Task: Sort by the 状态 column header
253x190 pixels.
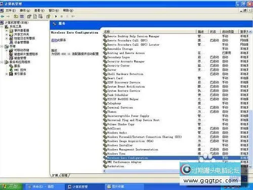Action: click(x=214, y=32)
